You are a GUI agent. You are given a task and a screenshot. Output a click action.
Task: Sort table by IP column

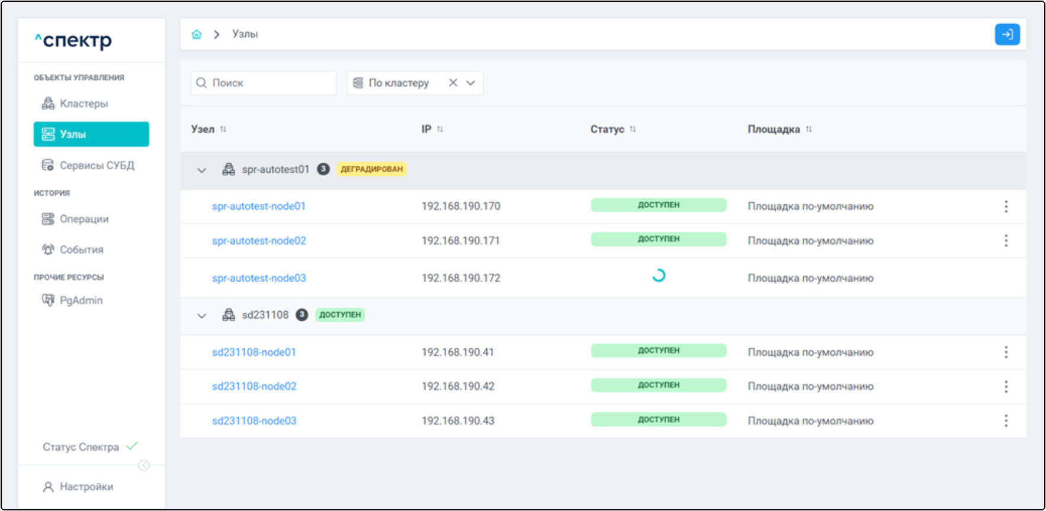pyautogui.click(x=440, y=129)
